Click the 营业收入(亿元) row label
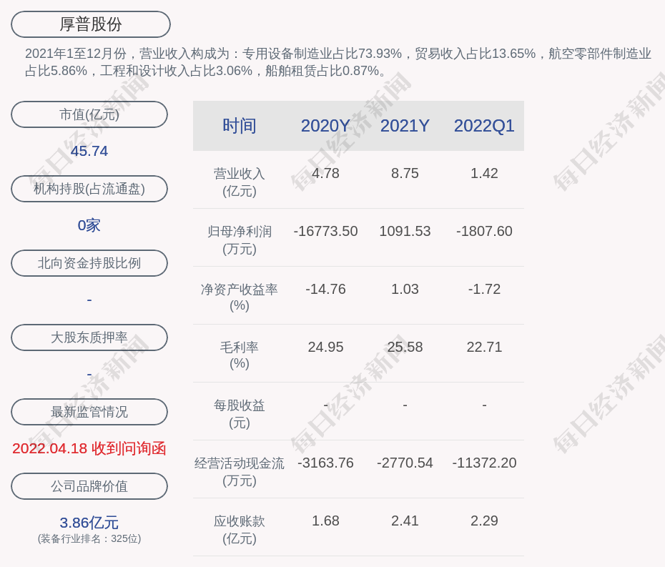Screen dimensions: 665x567 click(x=240, y=182)
